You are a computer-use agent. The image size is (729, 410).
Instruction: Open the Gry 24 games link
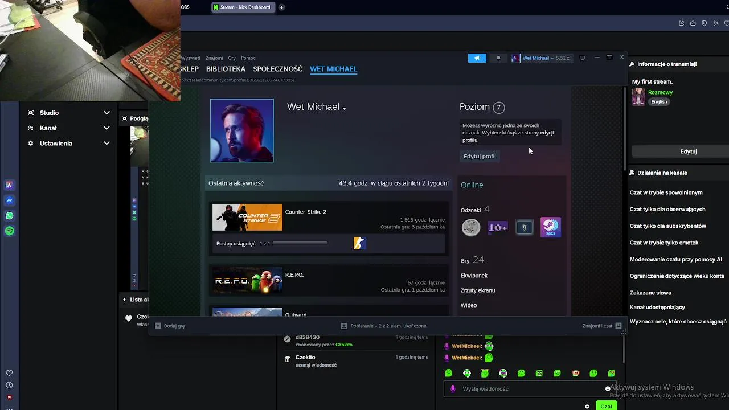tap(472, 260)
